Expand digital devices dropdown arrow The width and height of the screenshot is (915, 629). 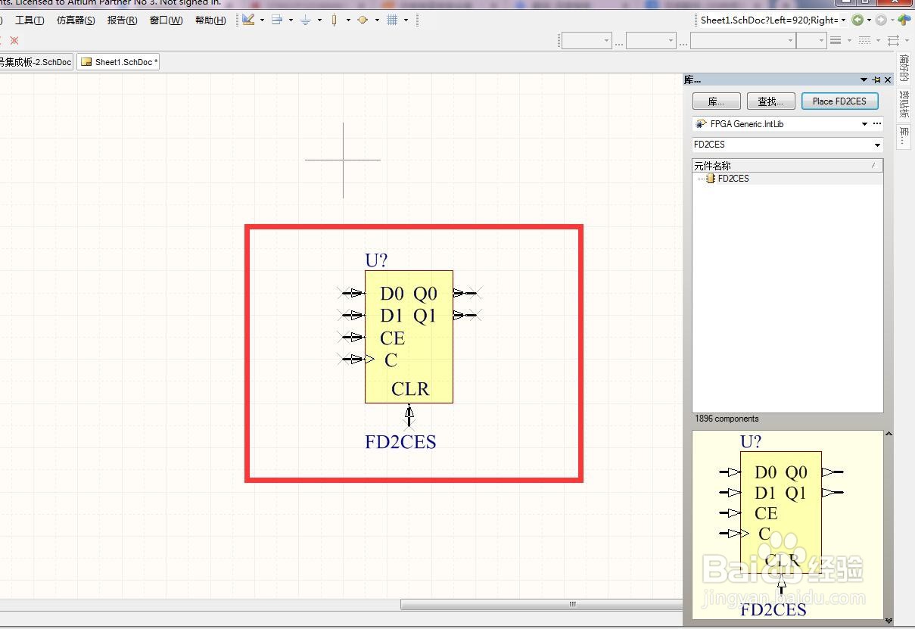coord(348,20)
